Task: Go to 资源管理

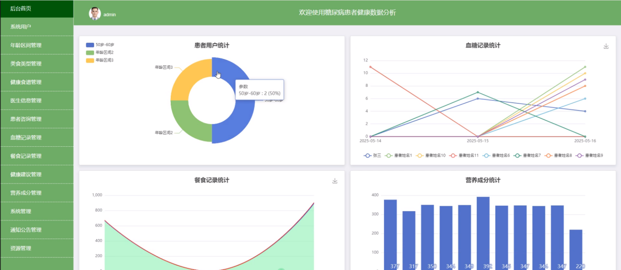Action: 37,248
